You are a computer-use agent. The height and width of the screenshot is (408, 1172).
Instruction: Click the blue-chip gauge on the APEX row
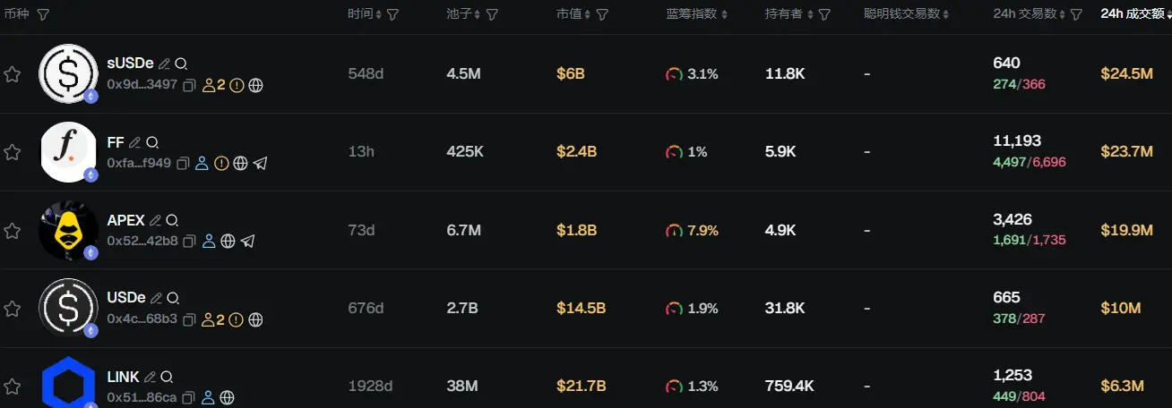(x=673, y=231)
